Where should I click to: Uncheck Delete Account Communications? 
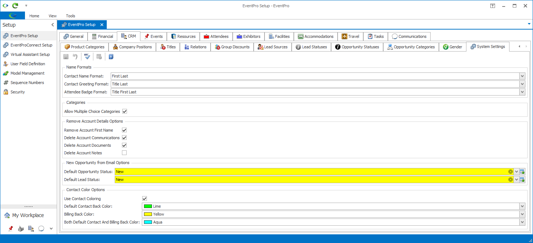pyautogui.click(x=124, y=138)
